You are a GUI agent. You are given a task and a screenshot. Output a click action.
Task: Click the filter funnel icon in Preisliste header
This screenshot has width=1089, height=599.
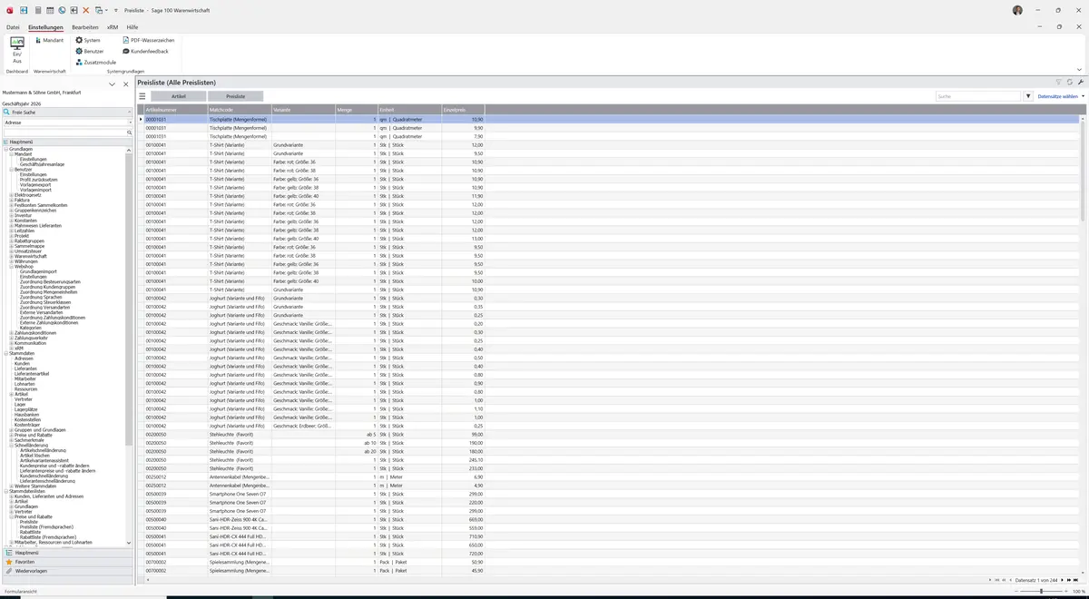(x=1058, y=83)
